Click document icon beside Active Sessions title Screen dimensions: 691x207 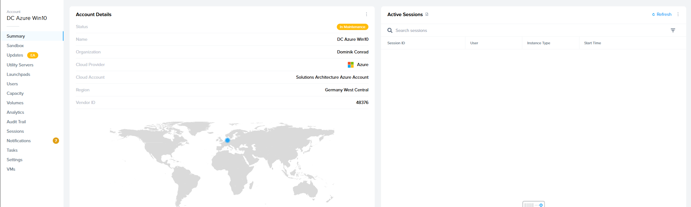[427, 14]
